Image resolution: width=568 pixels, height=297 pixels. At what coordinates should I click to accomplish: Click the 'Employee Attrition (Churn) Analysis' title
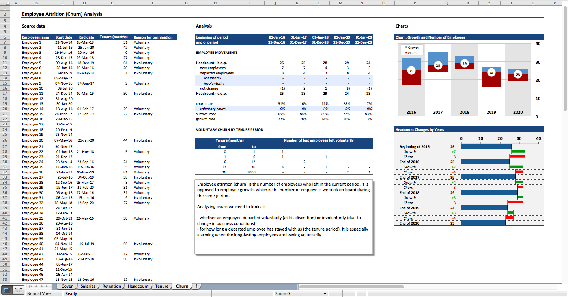tap(62, 14)
